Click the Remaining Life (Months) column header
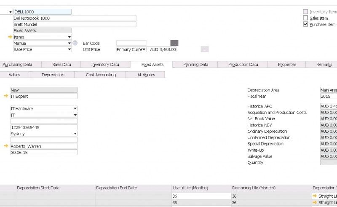The width and height of the screenshot is (337, 207). click(x=271, y=188)
